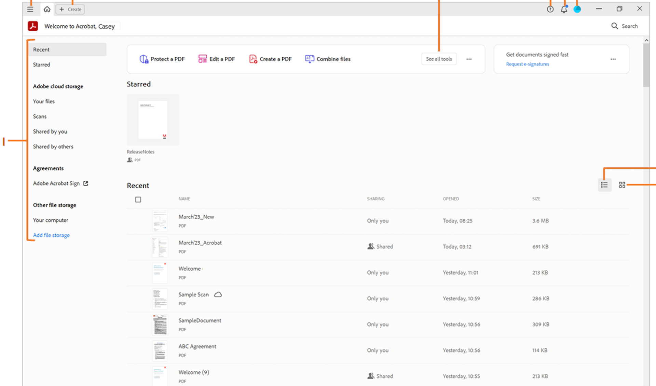The height and width of the screenshot is (386, 656).
Task: Click the Adobe Acrobat logo
Action: tap(33, 26)
